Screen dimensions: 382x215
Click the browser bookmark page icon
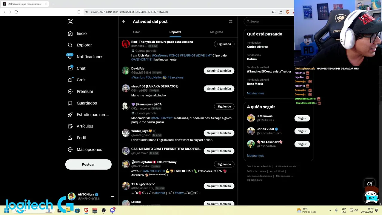click(79, 12)
